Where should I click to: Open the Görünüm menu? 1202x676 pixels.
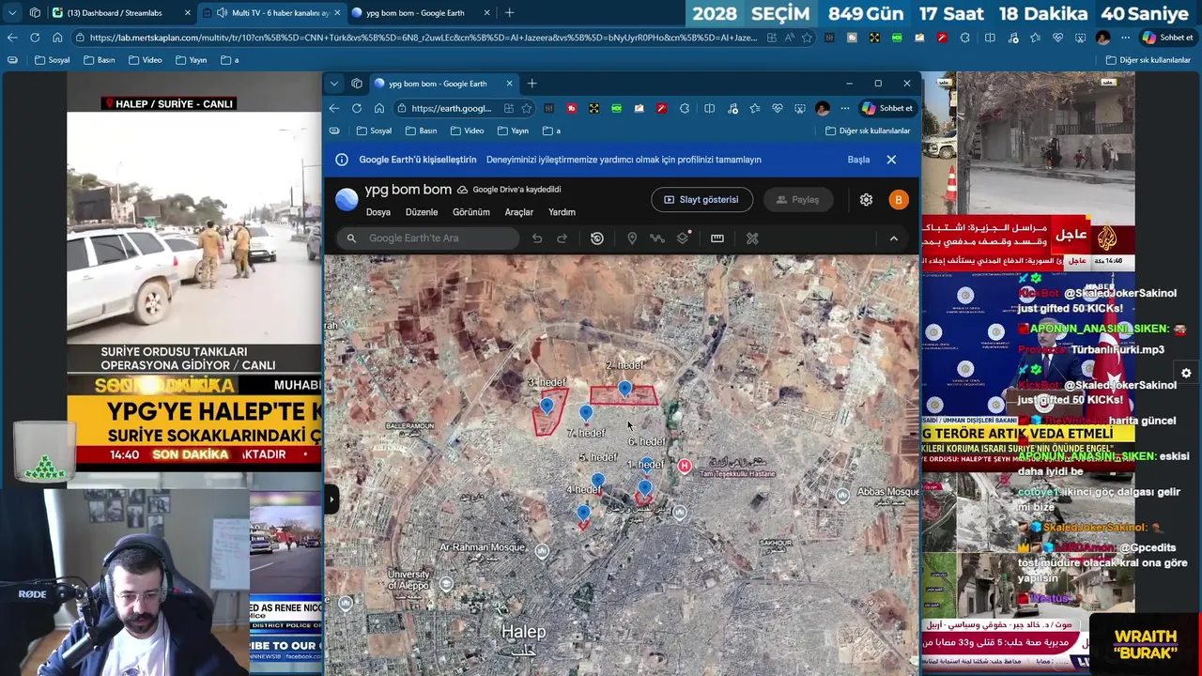(471, 212)
